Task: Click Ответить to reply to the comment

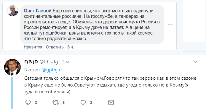Action: pyautogui.click(x=55, y=47)
